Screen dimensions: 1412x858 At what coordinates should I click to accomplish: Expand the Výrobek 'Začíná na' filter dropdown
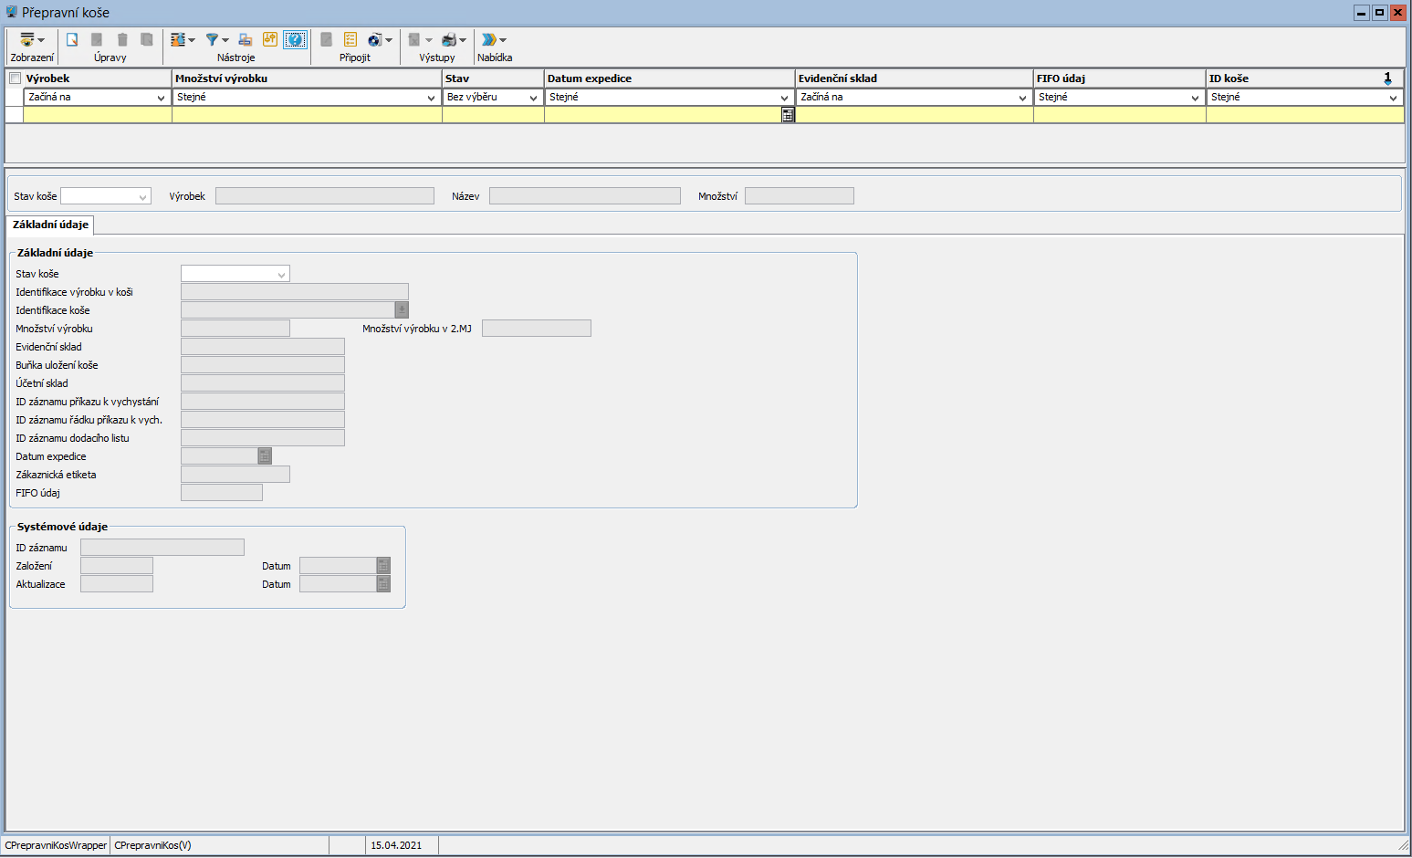(x=161, y=98)
